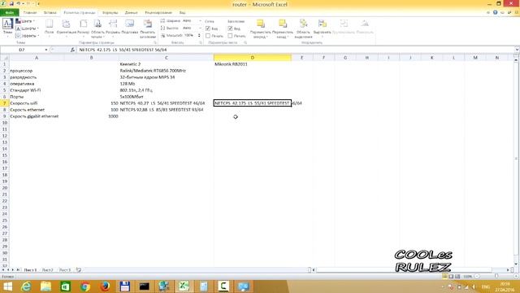Click the Select All corner button
Screen dimensions: 520x293
pyautogui.click(x=5, y=58)
